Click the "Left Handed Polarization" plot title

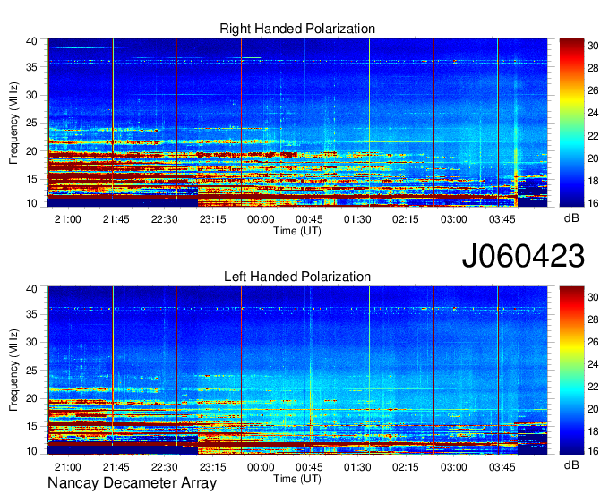(x=297, y=277)
